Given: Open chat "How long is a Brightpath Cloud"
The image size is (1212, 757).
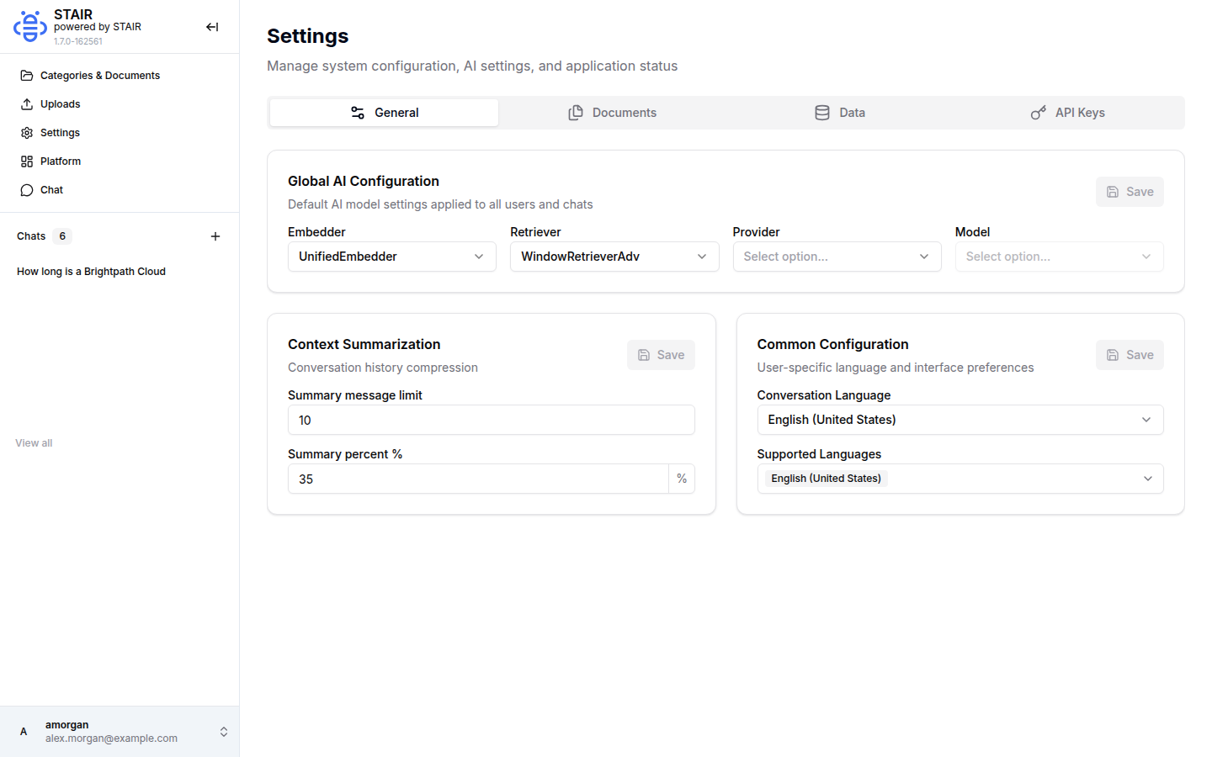Looking at the screenshot, I should 91,272.
